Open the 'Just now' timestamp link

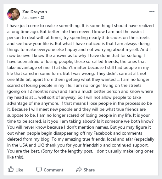30,18
